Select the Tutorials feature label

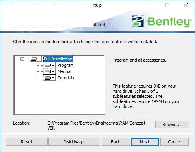(x=66, y=78)
